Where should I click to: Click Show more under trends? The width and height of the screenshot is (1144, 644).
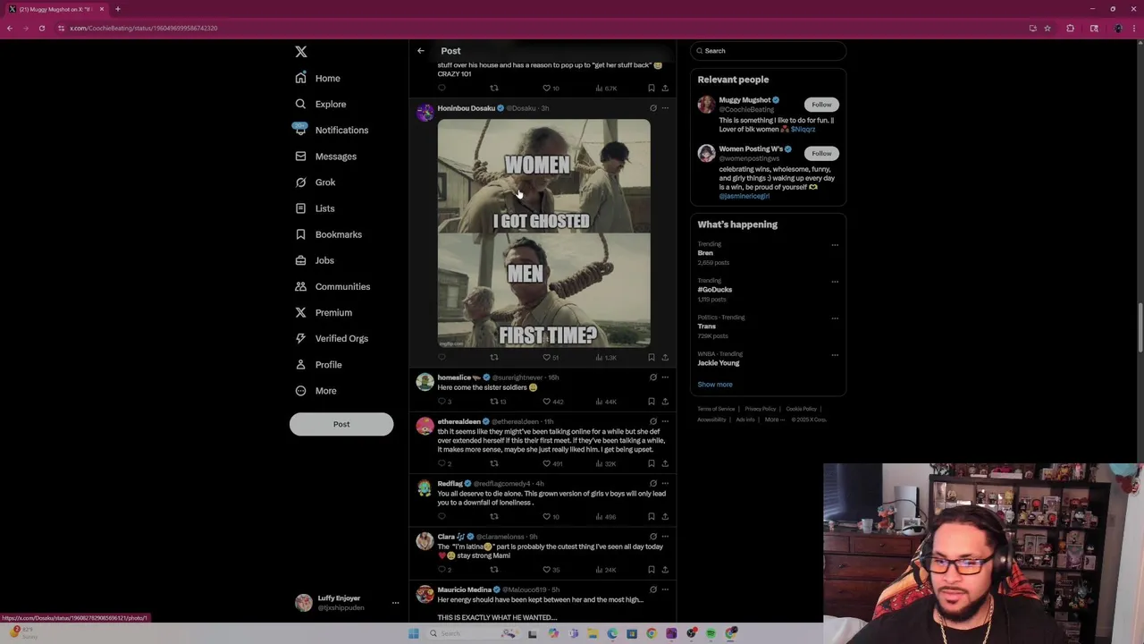click(715, 385)
